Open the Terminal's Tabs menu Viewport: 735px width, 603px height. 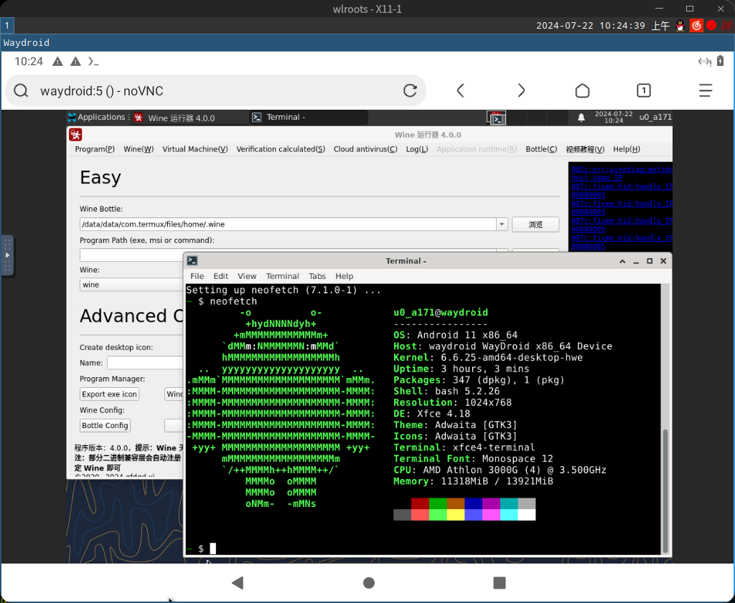317,276
